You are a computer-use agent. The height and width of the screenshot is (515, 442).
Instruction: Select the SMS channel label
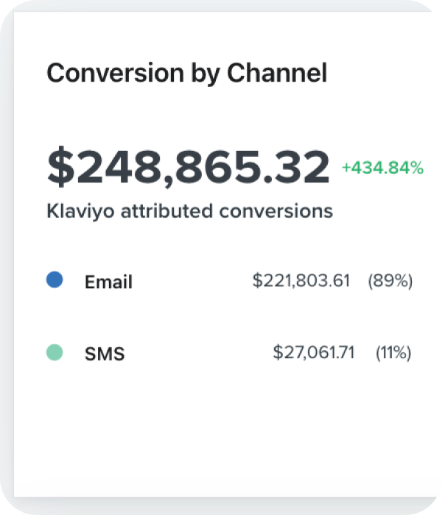(105, 354)
